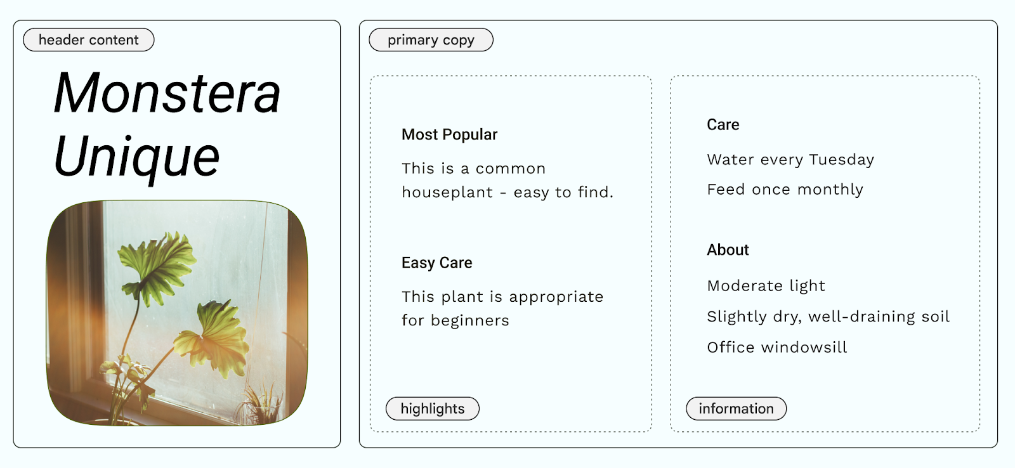Click the "for beginners" text line

click(x=455, y=321)
